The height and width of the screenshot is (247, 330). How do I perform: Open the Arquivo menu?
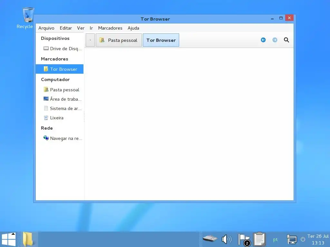click(46, 28)
